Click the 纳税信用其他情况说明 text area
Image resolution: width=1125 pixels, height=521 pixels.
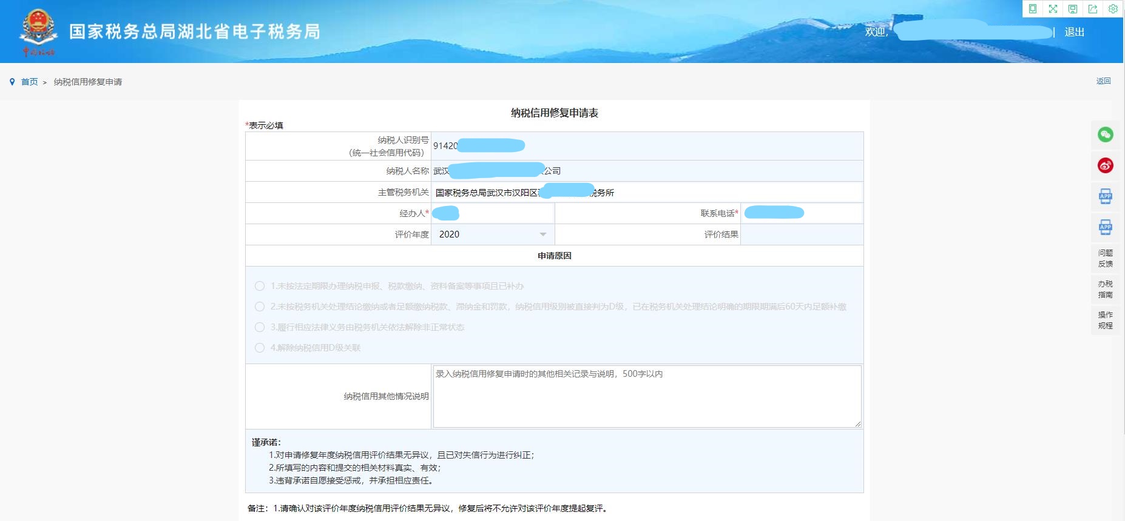click(x=647, y=396)
